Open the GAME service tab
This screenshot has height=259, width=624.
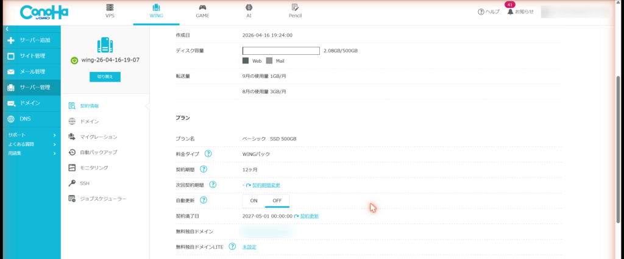(x=202, y=11)
